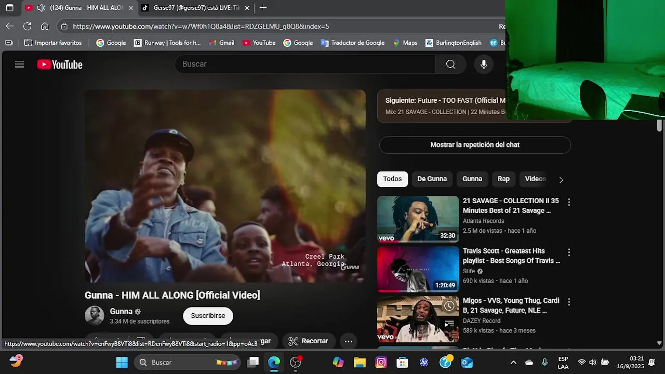Click the Gunna video player
665x374 pixels.
pos(225,186)
